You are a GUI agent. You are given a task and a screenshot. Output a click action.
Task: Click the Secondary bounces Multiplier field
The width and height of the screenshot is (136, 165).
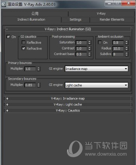pyautogui.click(x=30, y=85)
